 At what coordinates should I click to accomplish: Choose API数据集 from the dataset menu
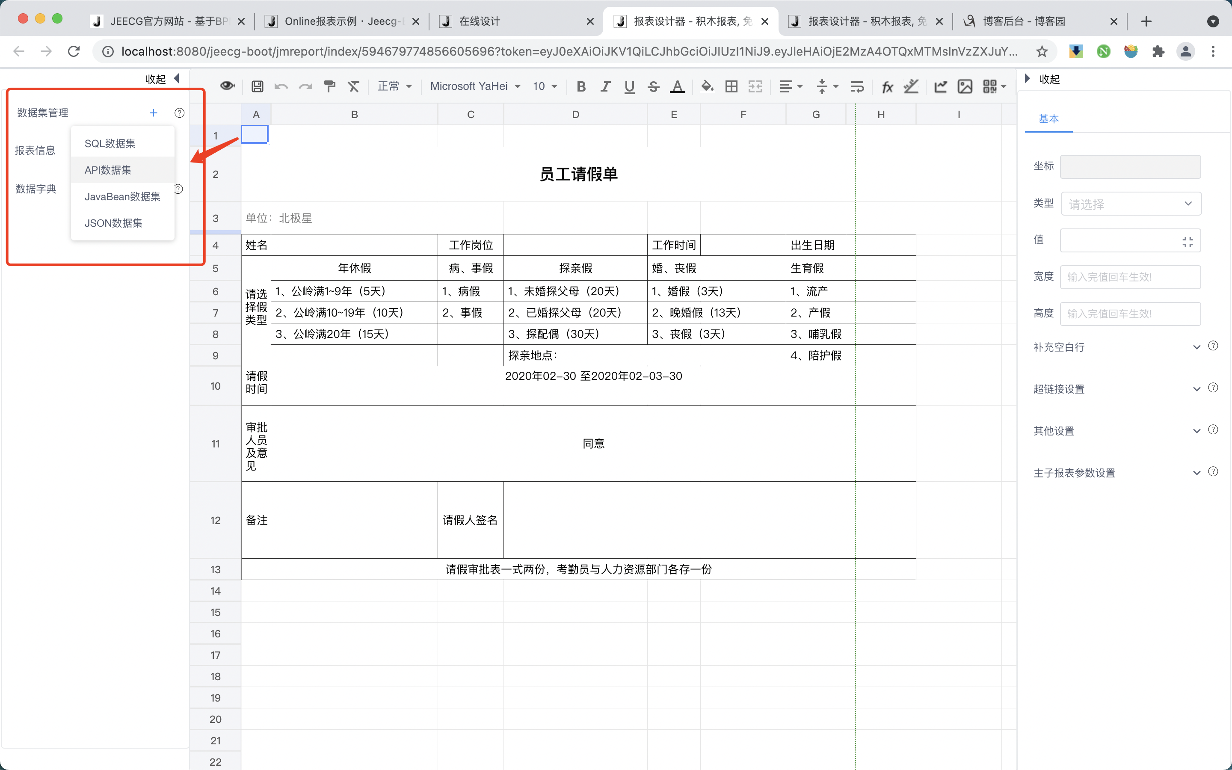tap(108, 170)
